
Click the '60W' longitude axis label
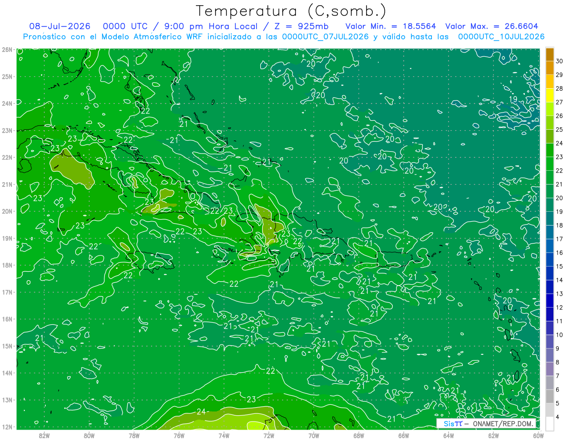(538, 435)
